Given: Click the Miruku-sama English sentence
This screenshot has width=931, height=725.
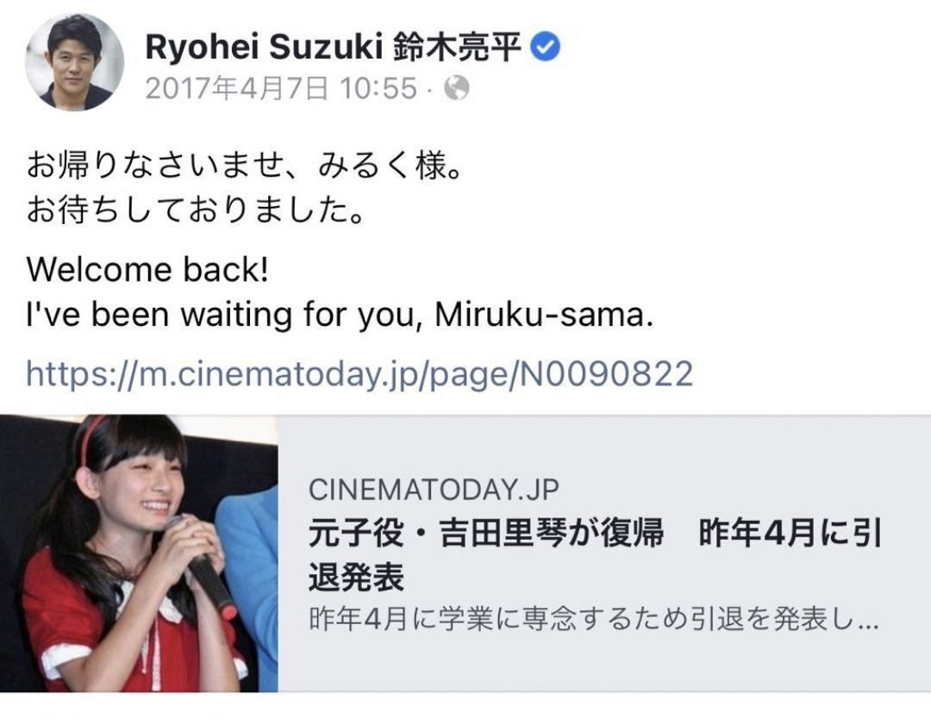Looking at the screenshot, I should (x=341, y=316).
